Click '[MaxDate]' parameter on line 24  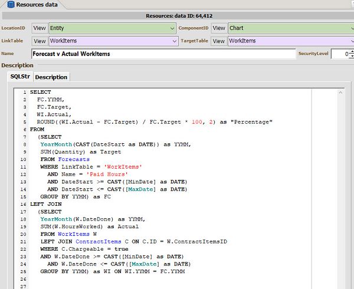144,264
